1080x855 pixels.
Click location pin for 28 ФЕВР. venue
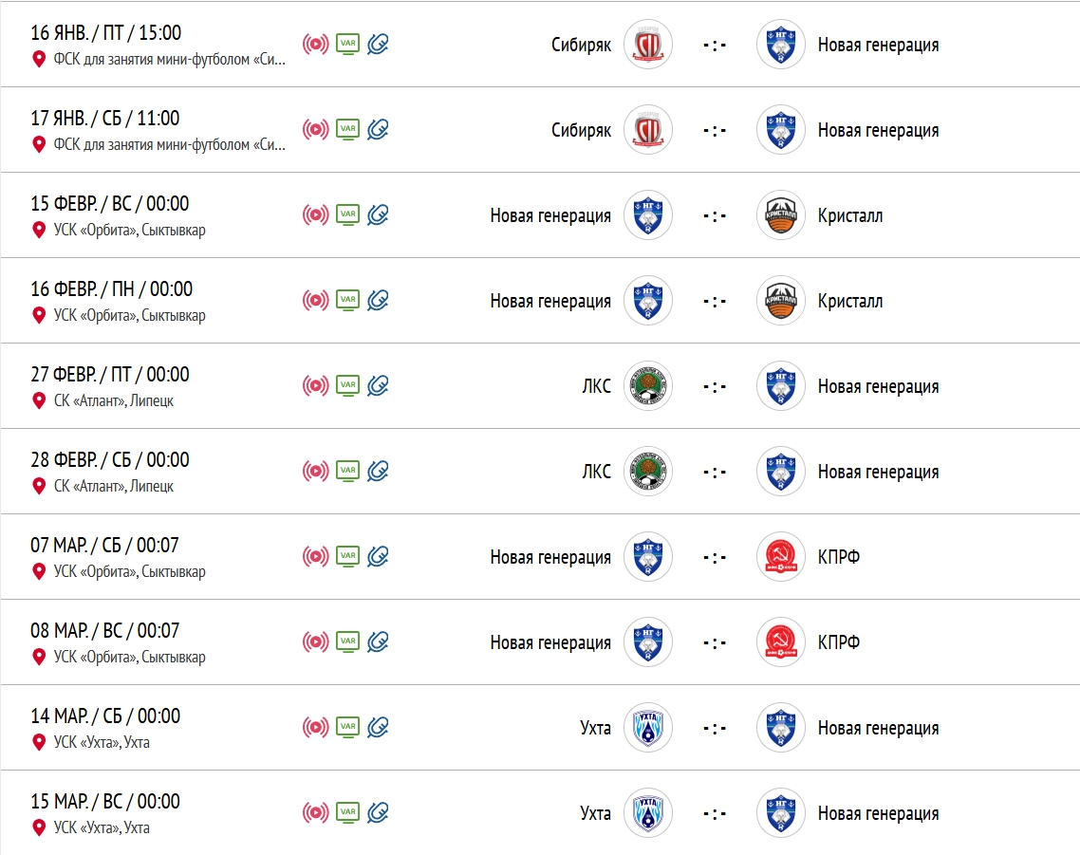pyautogui.click(x=39, y=486)
